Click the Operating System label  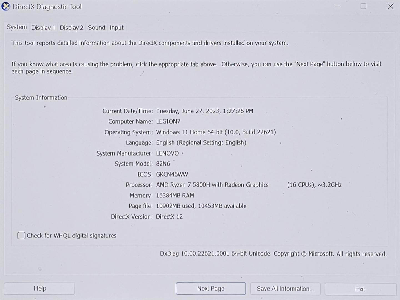(129, 132)
